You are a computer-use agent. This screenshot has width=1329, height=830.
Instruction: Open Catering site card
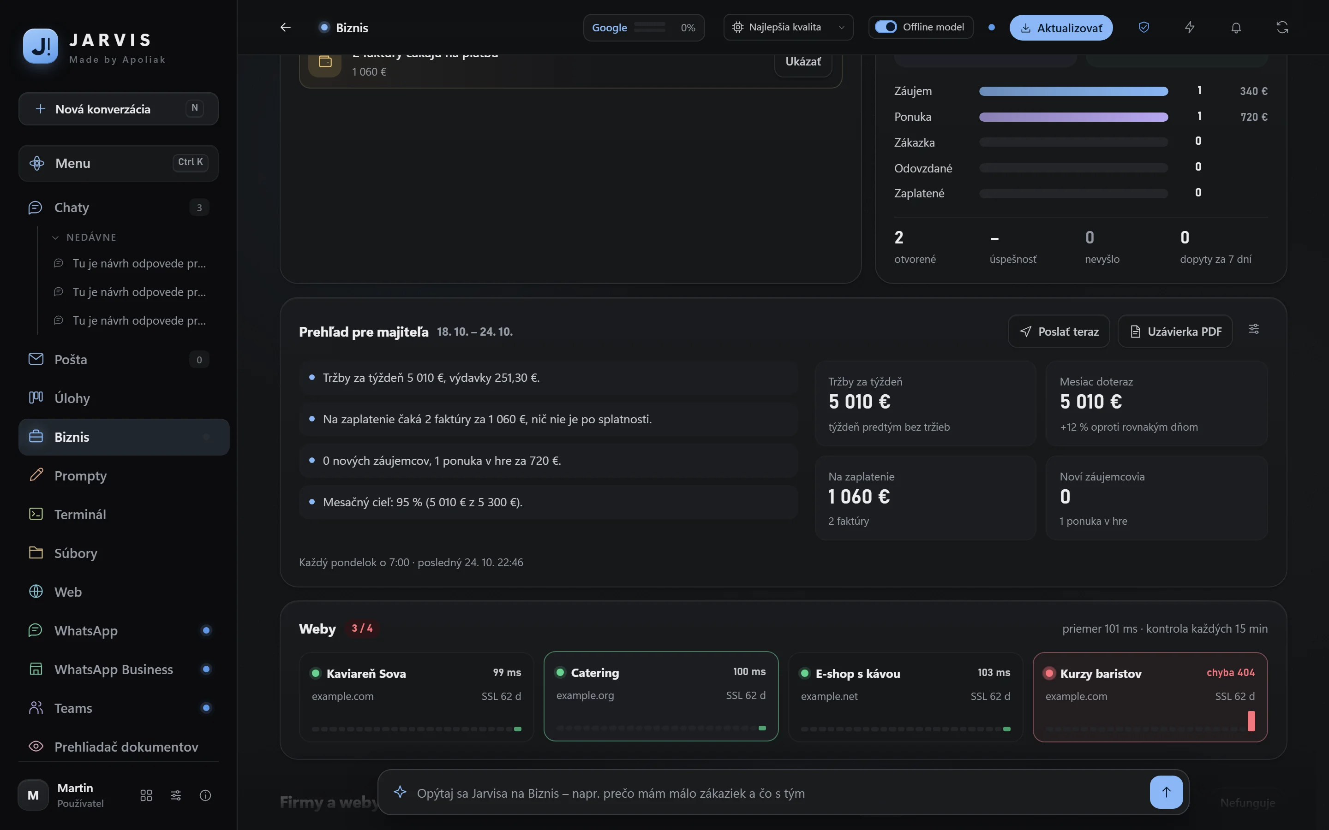point(661,696)
